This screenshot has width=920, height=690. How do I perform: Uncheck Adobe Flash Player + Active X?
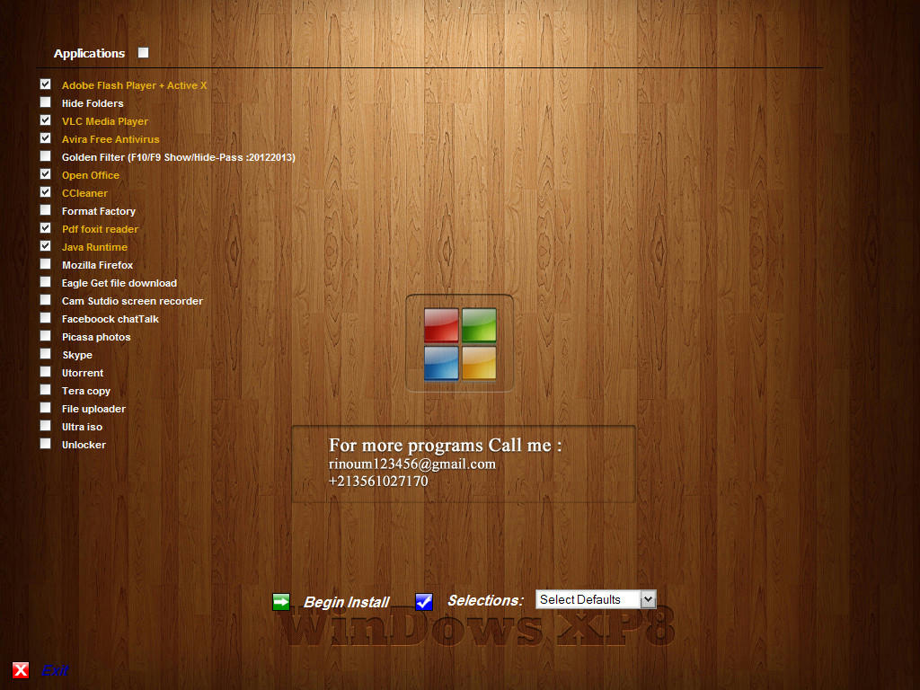45,84
